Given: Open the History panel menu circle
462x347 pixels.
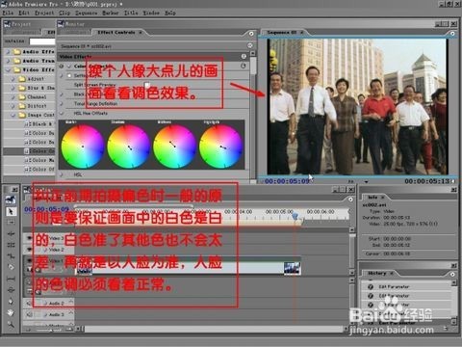Looking at the screenshot, I should pyautogui.click(x=452, y=274).
